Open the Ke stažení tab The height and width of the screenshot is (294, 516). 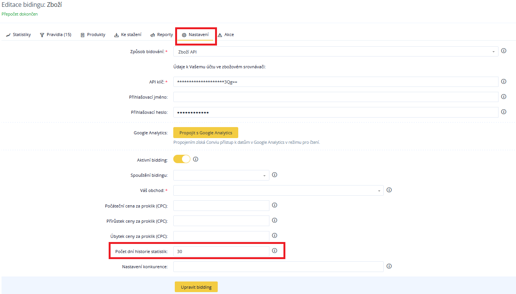(128, 35)
